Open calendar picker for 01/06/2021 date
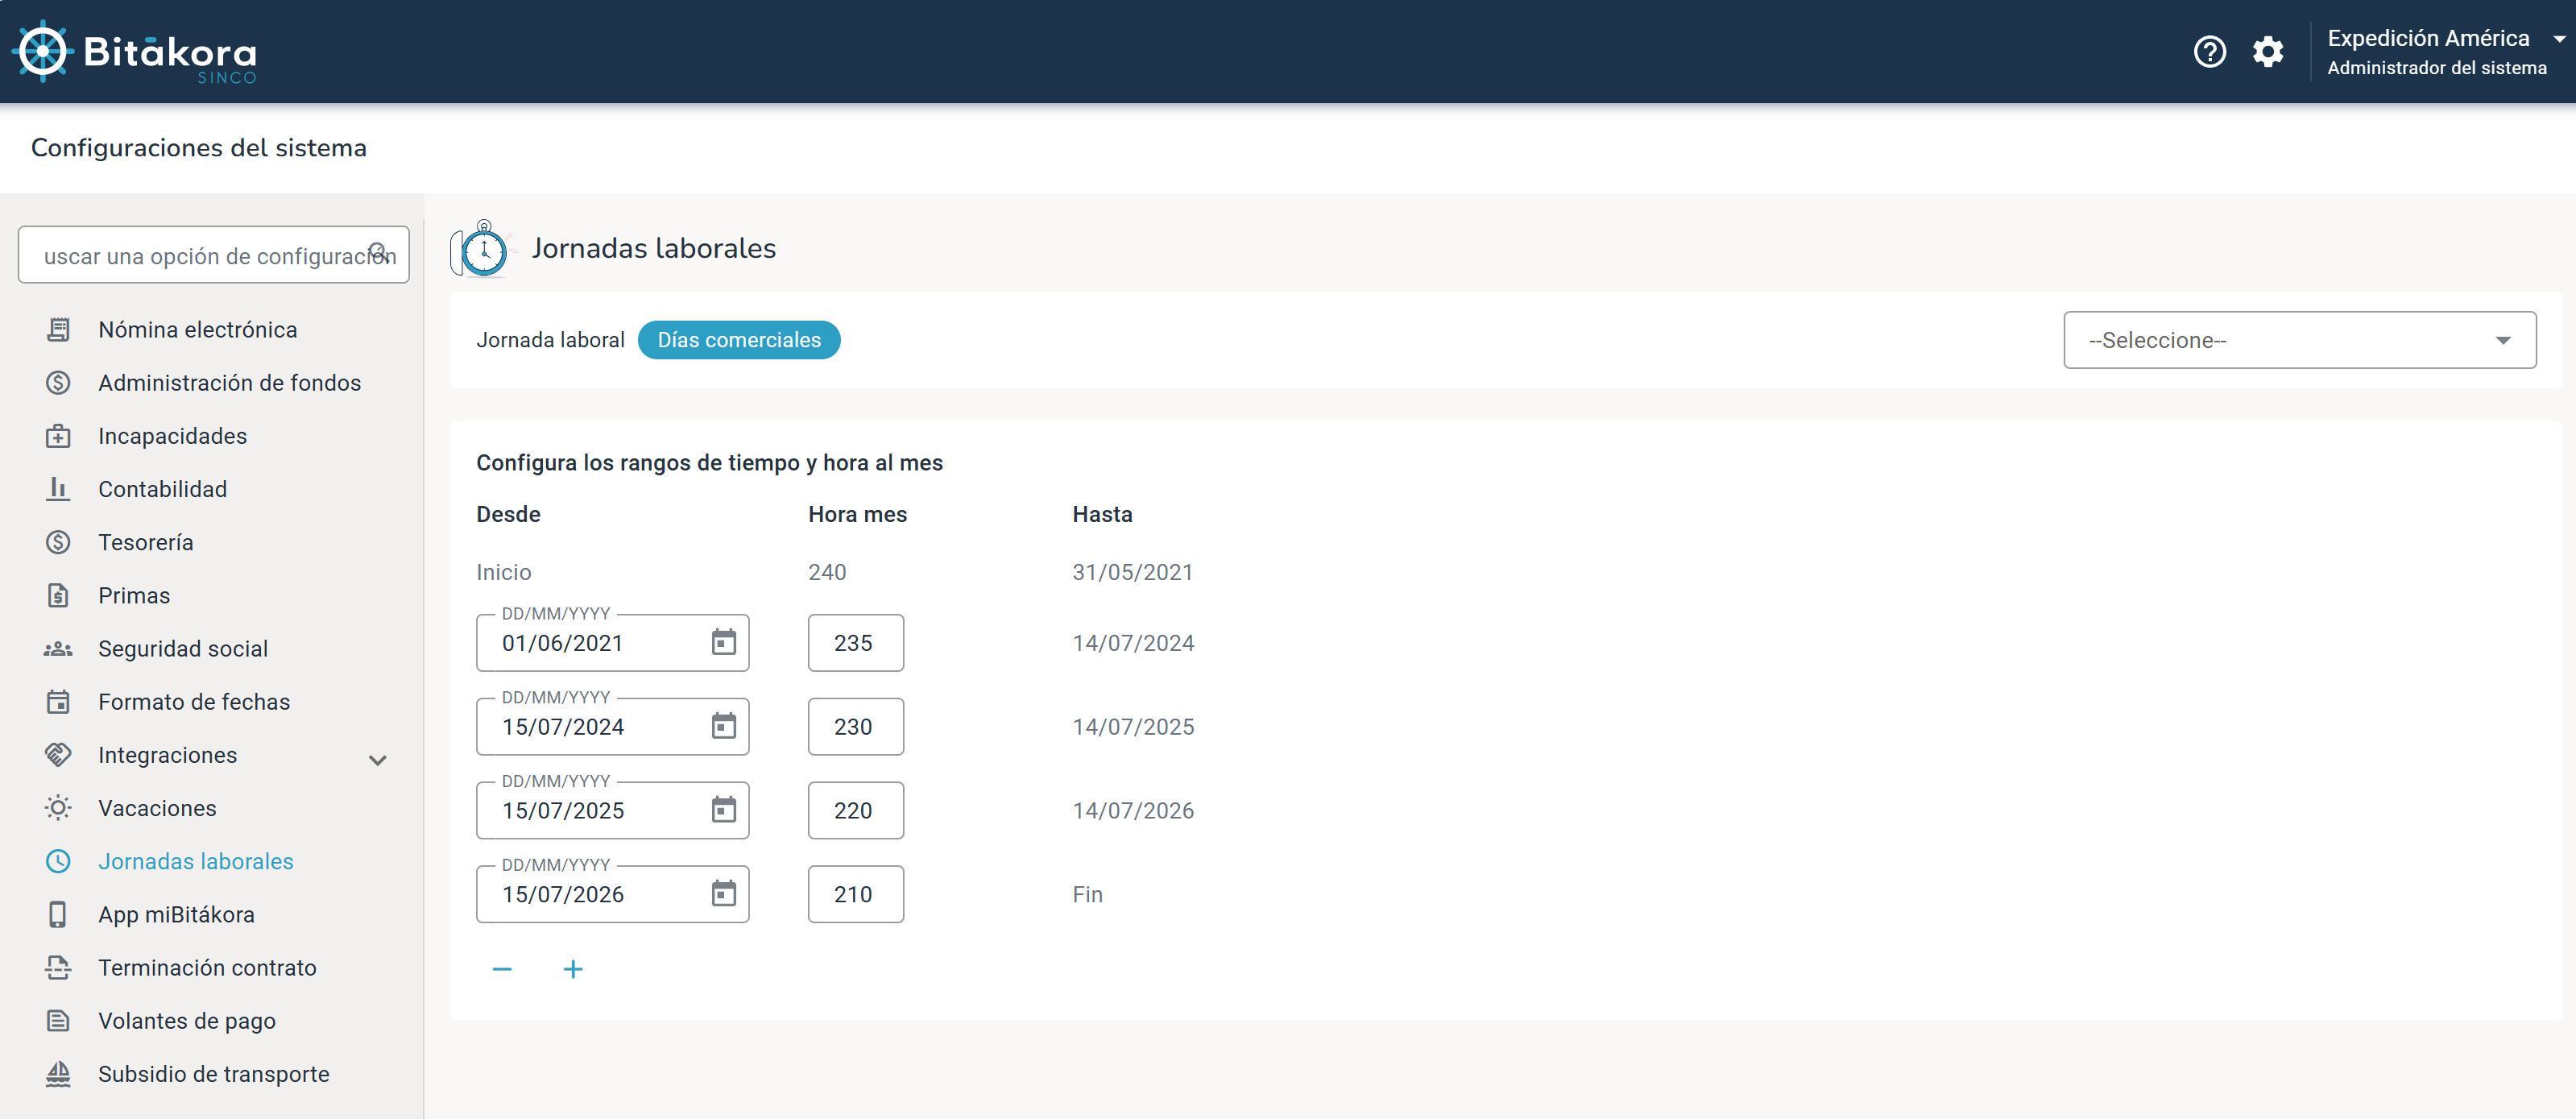Screen dimensions: 2576x1119 [x=723, y=642]
